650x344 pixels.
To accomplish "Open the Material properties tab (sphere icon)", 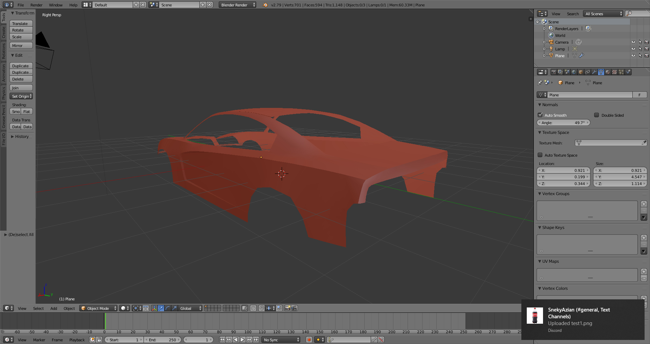I will coord(608,72).
